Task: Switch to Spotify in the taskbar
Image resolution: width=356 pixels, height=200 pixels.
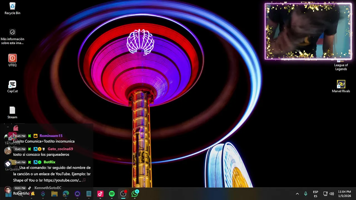Action: tap(112, 194)
